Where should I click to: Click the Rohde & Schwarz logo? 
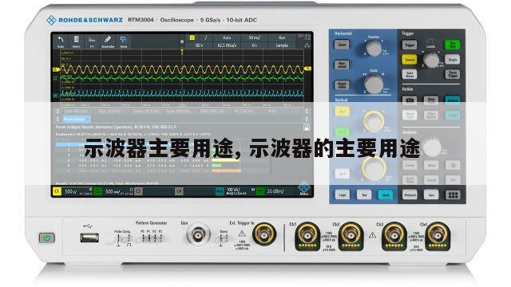coord(85,20)
